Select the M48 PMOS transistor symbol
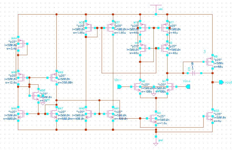The width and height of the screenshot is (232, 150). 22,78
